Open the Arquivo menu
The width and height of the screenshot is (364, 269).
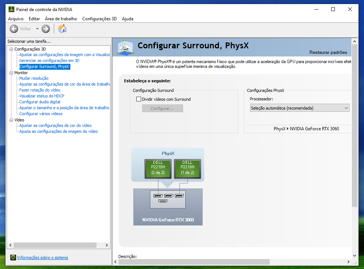(16, 19)
